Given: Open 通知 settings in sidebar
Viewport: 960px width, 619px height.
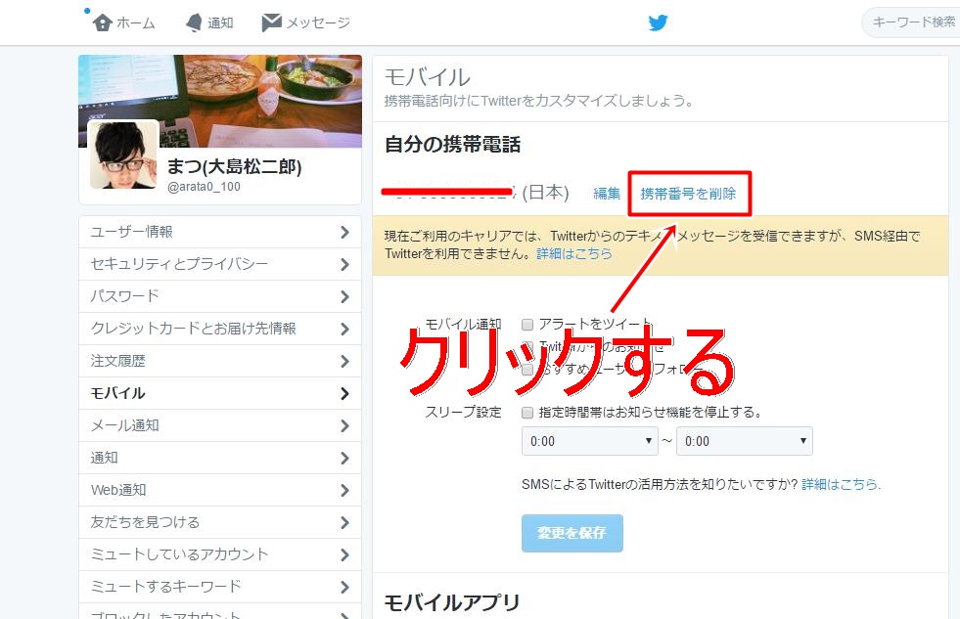Looking at the screenshot, I should point(220,458).
